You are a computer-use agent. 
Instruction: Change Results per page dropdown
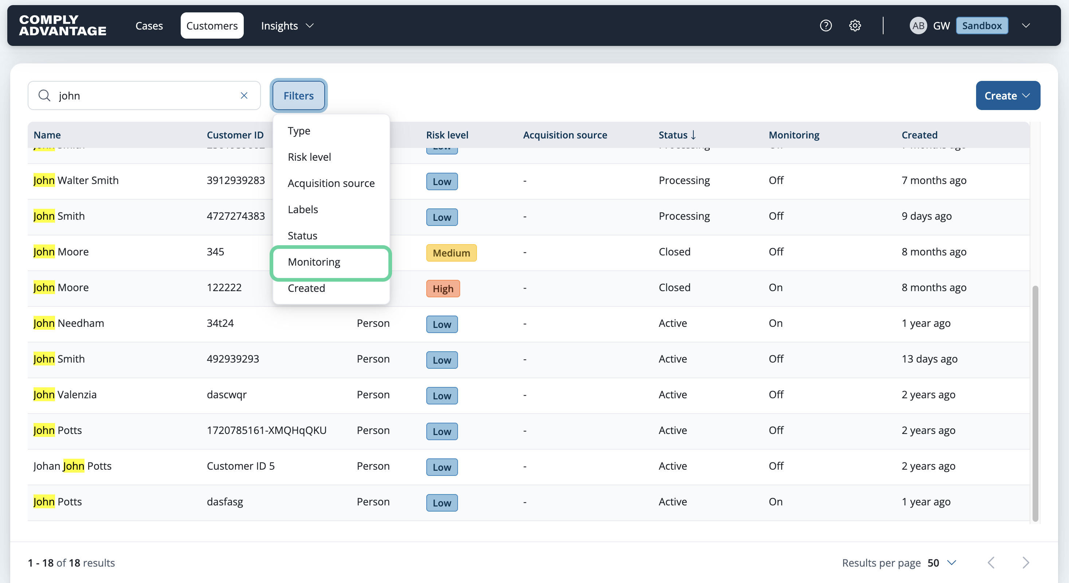point(942,563)
